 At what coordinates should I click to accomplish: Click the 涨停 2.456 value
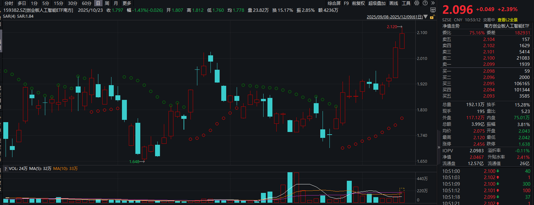coord(479,144)
